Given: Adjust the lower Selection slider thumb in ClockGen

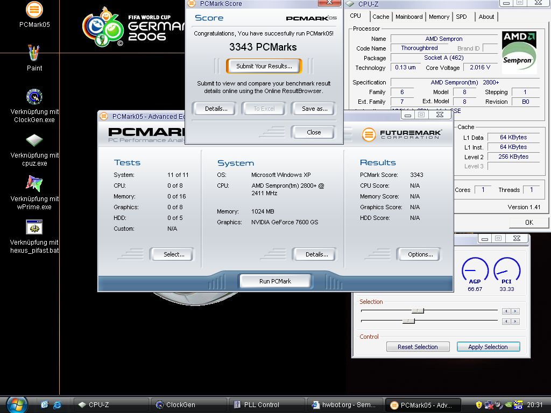Looking at the screenshot, I should 409,321.
